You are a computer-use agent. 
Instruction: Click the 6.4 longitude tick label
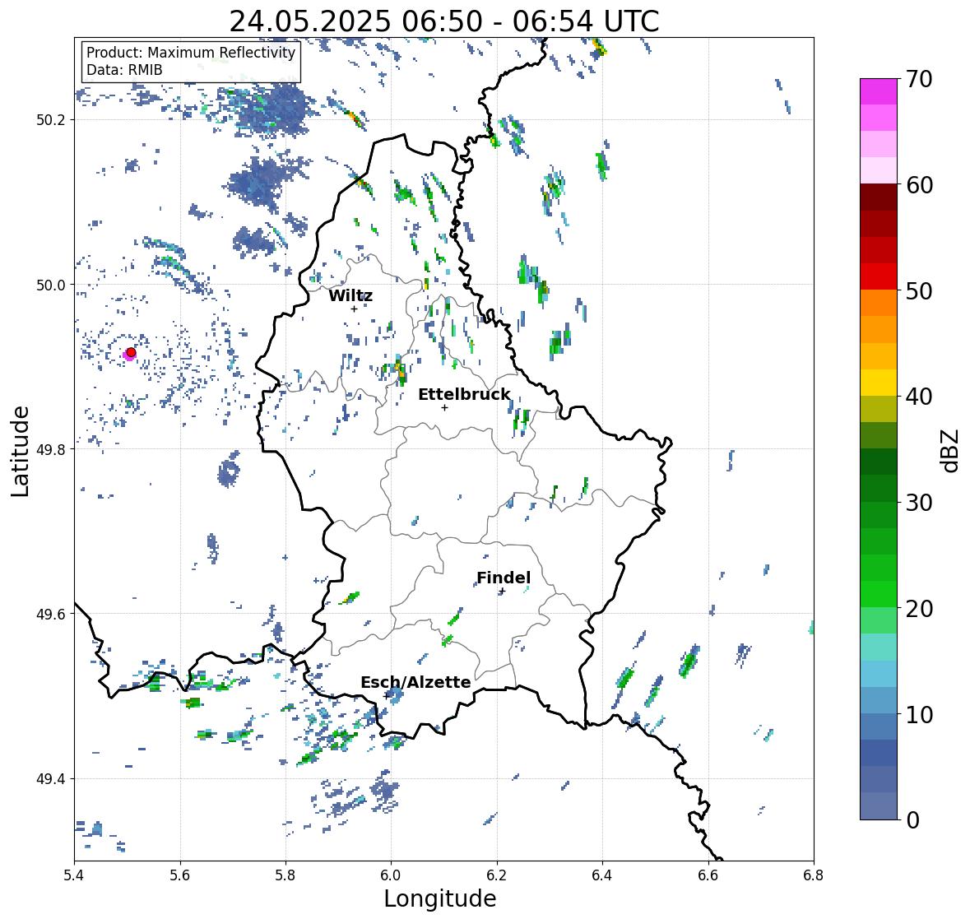click(602, 875)
